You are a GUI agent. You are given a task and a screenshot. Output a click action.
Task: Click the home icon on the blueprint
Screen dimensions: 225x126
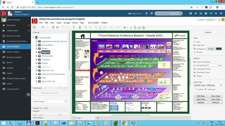(x=83, y=36)
